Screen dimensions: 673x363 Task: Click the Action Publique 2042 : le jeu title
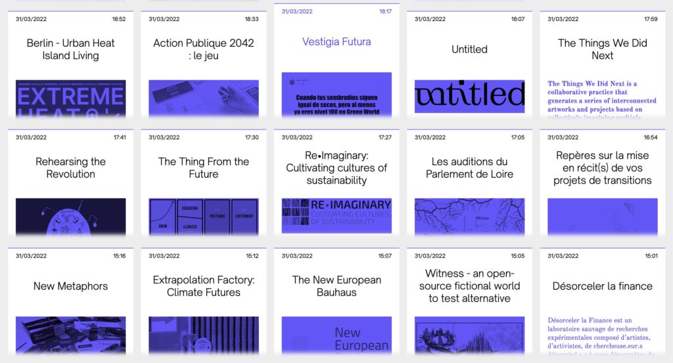[x=204, y=49]
